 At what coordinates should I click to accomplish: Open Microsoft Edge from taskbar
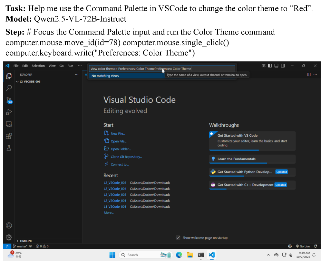coord(179,255)
